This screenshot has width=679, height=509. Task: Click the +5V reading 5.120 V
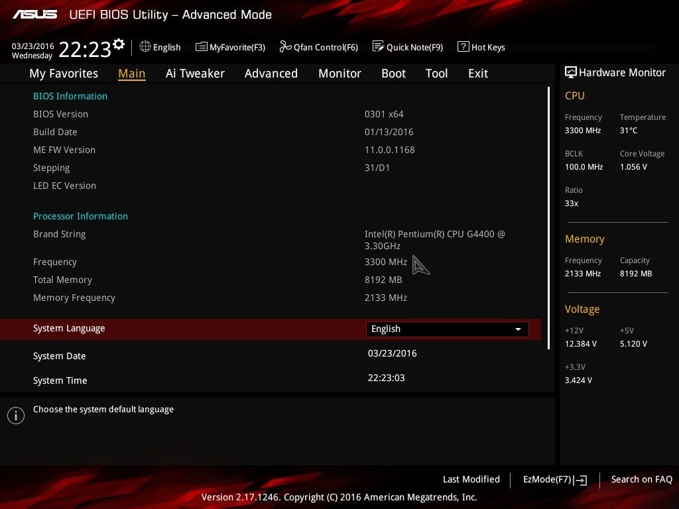[x=633, y=344]
